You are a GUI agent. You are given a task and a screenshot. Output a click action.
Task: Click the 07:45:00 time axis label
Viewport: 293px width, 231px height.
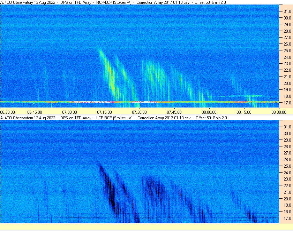pos(174,112)
